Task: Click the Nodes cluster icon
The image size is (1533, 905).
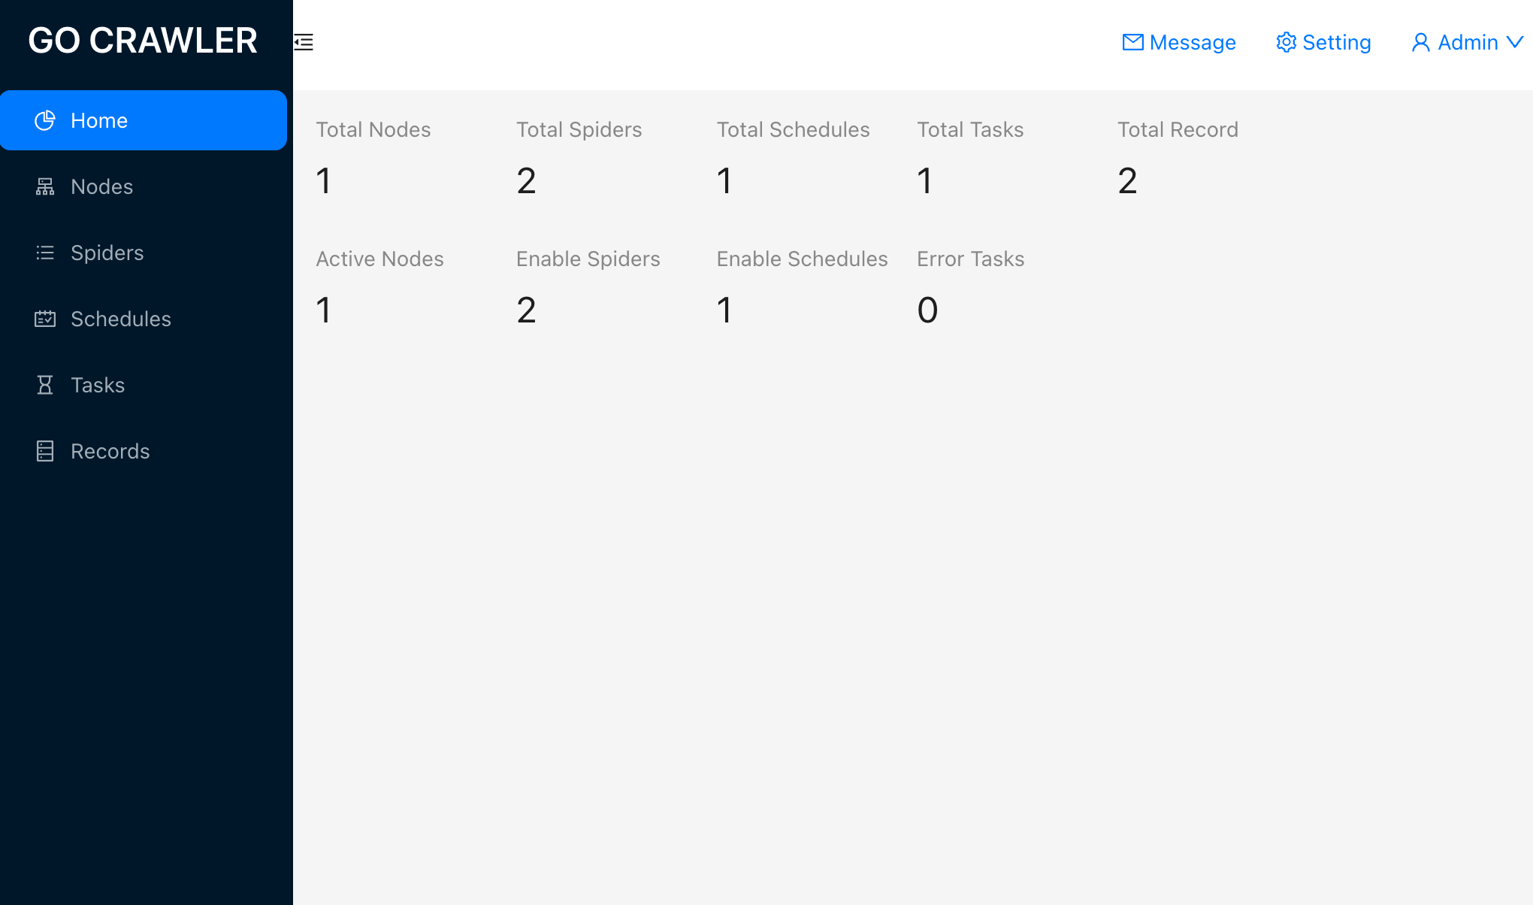Action: point(45,186)
